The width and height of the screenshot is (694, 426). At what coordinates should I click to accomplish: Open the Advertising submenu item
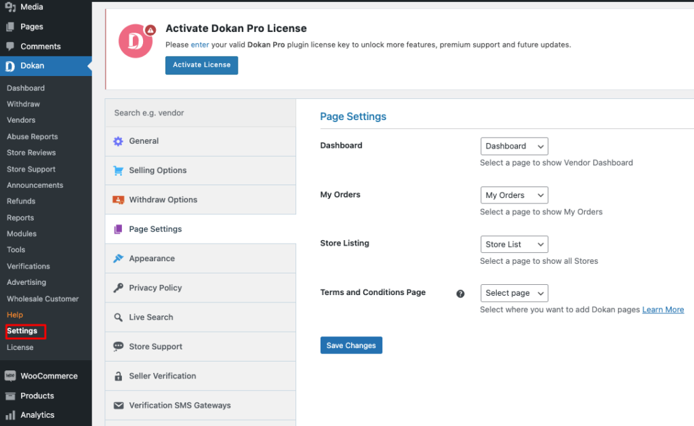(x=26, y=282)
